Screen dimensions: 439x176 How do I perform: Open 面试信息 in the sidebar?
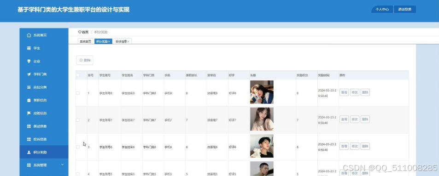click(x=44, y=126)
